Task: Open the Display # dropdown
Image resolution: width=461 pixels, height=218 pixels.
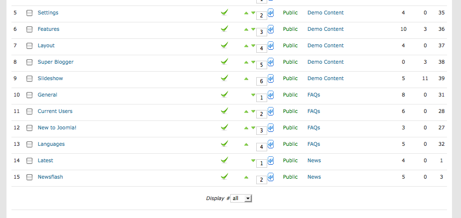Action: [241, 199]
